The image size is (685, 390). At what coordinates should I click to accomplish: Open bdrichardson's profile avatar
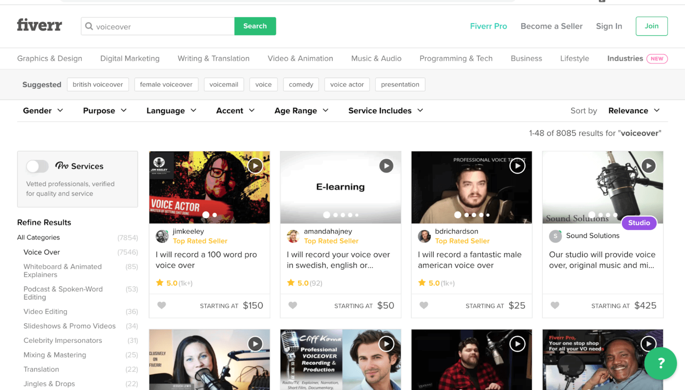[x=424, y=236]
